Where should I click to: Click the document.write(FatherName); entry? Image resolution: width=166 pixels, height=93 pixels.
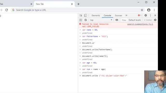(x=97, y=50)
